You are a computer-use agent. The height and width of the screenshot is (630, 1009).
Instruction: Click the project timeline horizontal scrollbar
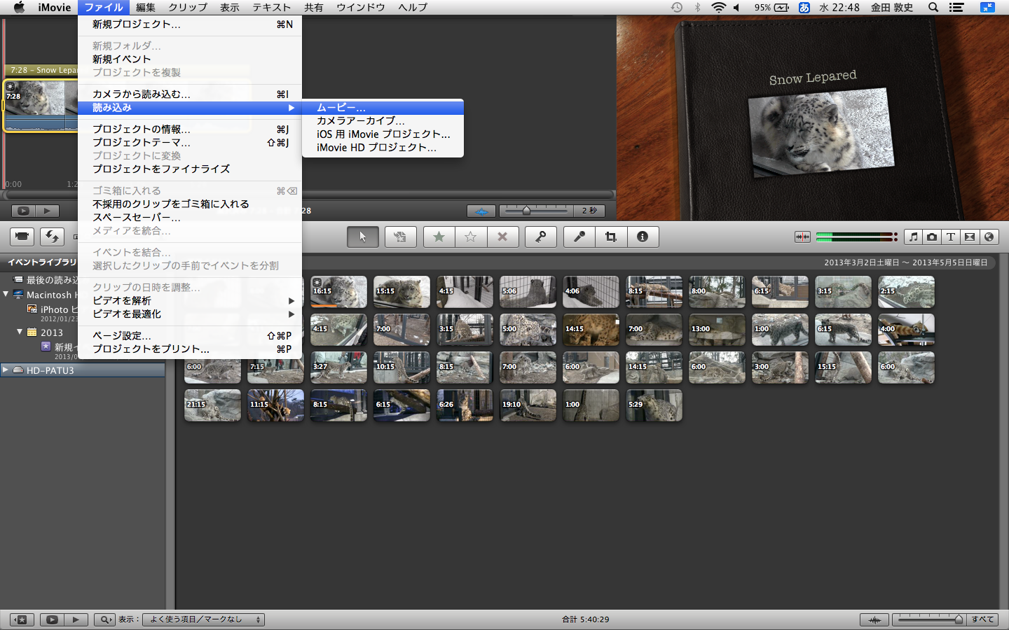(308, 195)
